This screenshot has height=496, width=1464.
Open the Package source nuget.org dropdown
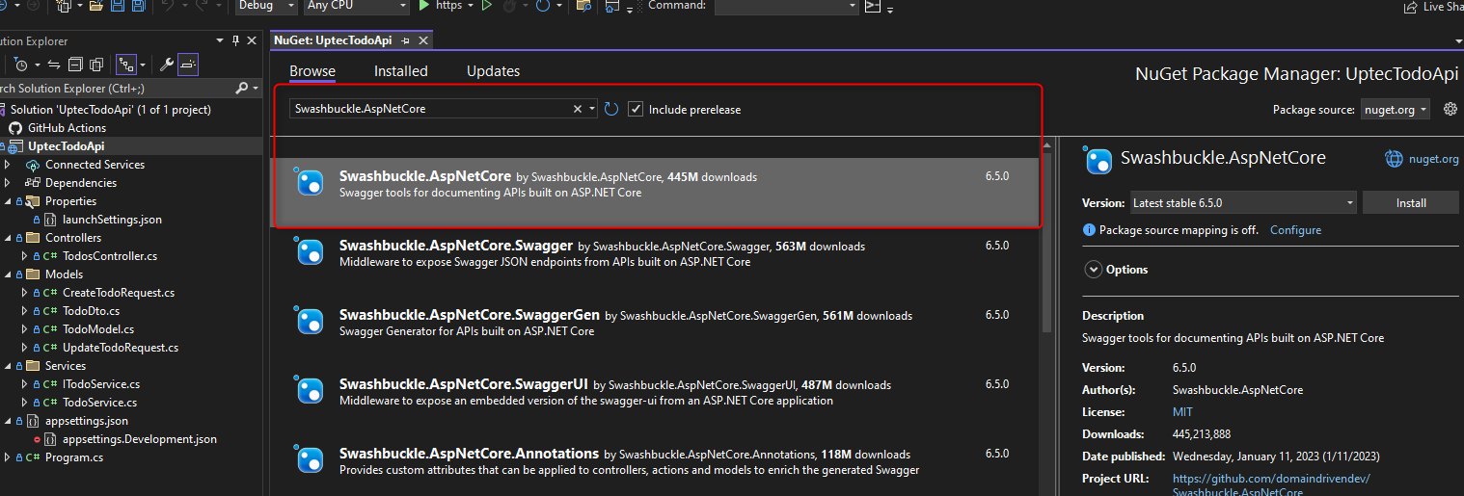tap(1396, 110)
